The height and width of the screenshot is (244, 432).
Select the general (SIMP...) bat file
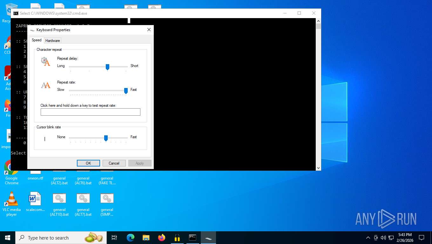[107, 204]
